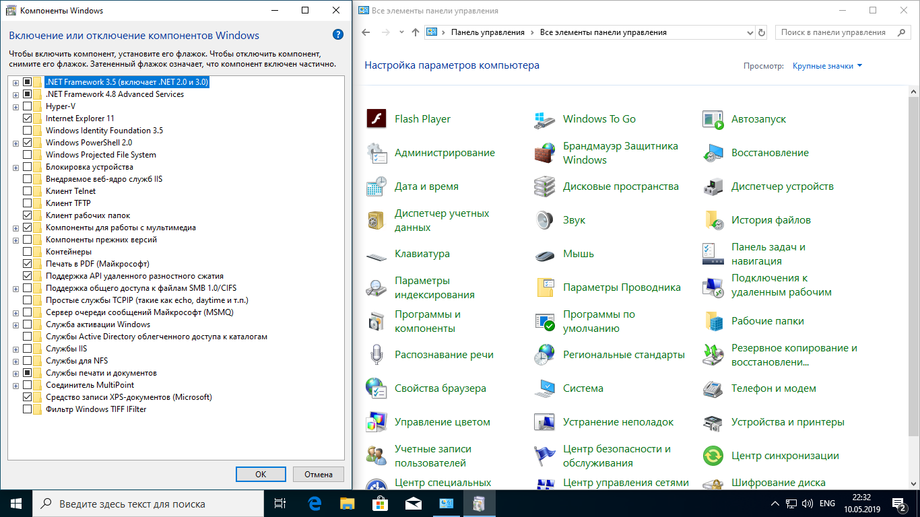Open the Центр синхронизации icon
The image size is (920, 517).
(713, 456)
